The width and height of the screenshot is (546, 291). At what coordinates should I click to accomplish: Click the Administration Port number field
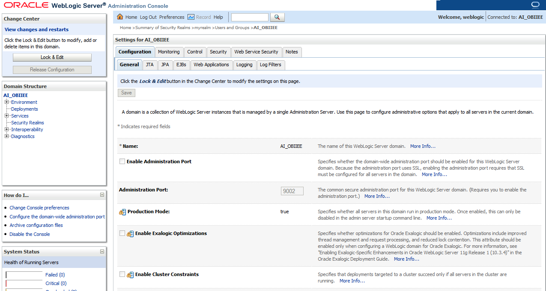pos(292,191)
